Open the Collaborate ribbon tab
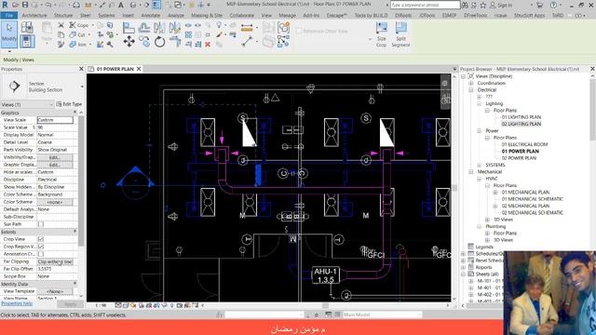 coord(242,15)
